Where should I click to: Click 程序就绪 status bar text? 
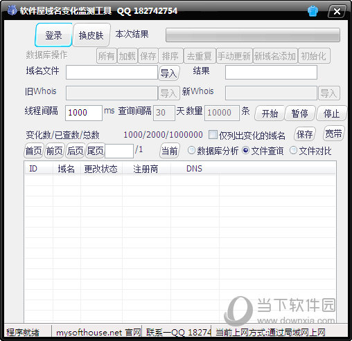click(23, 333)
